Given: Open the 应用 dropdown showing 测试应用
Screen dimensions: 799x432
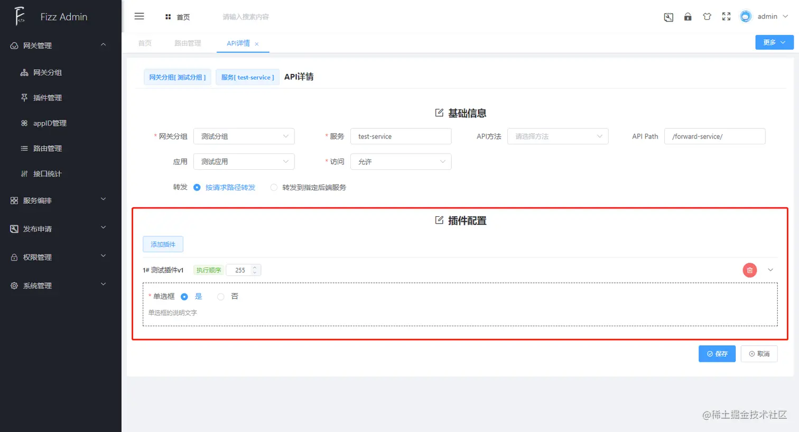Looking at the screenshot, I should point(244,162).
